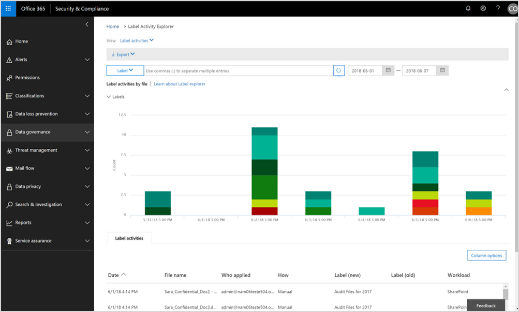Click the Column options button
This screenshot has height=312, width=519.
486,255
